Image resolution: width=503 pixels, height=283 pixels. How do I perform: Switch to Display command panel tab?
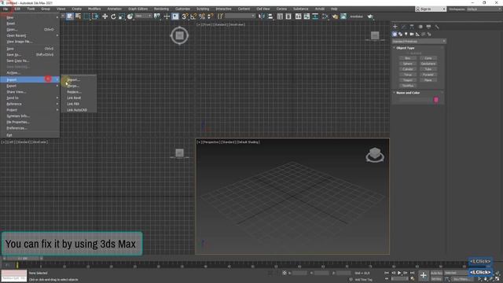tap(428, 27)
